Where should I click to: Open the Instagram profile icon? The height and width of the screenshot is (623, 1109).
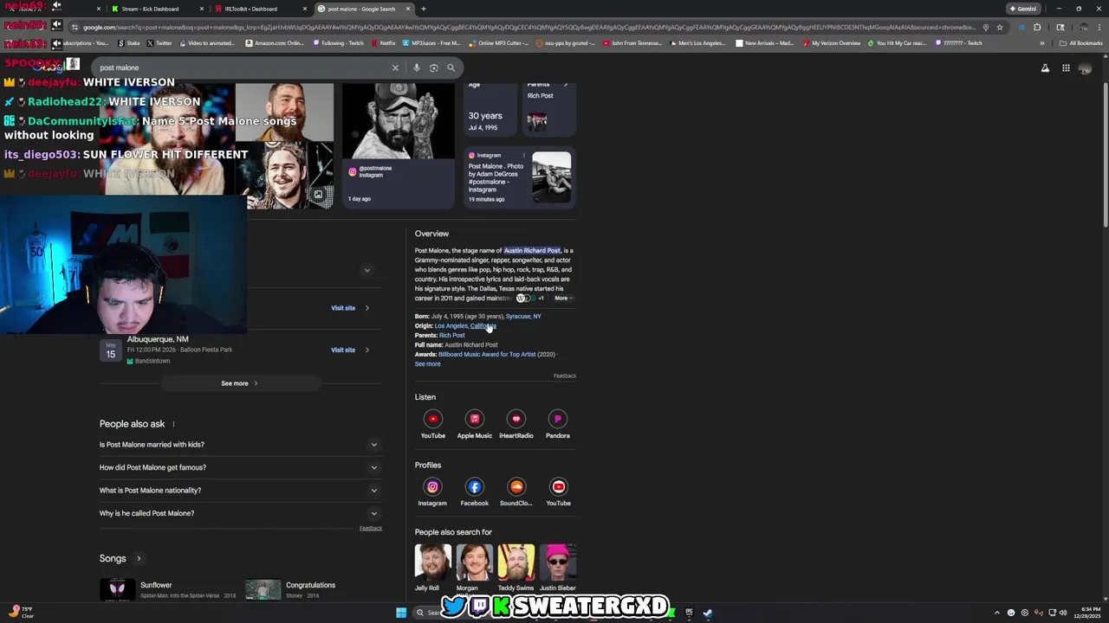pos(432,491)
